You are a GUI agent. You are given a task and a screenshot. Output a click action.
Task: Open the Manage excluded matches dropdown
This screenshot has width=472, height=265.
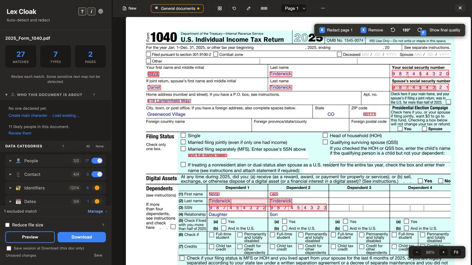point(97,211)
